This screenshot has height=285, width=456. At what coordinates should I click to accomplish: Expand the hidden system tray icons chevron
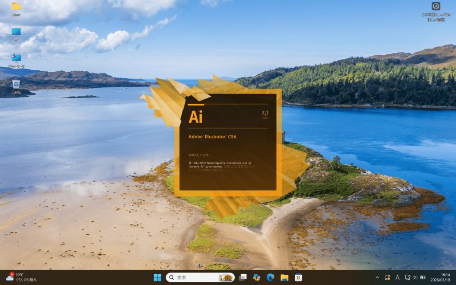(x=378, y=277)
